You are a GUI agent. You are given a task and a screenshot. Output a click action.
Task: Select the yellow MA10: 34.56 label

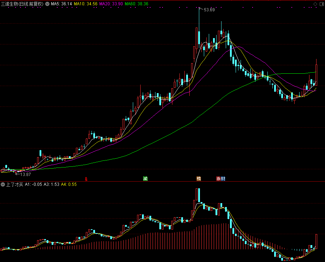coord(85,4)
